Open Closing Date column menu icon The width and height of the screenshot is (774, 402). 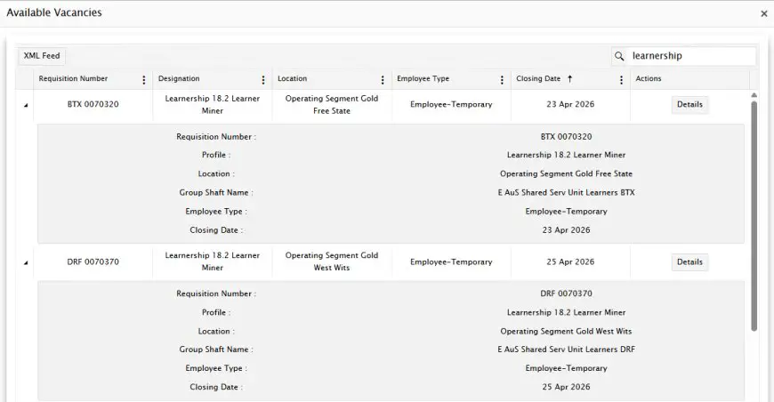click(x=621, y=79)
